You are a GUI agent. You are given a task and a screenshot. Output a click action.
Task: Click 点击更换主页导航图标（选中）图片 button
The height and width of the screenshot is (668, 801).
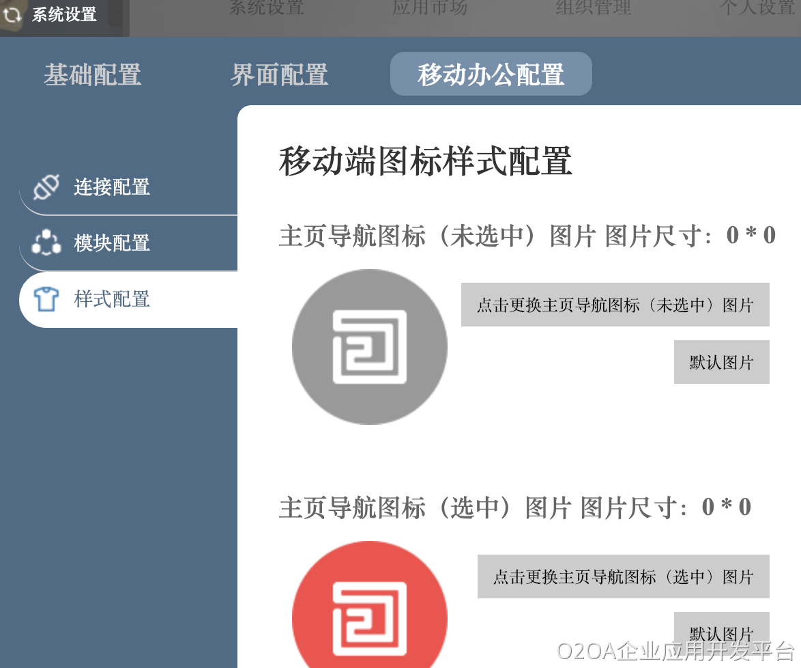pos(623,576)
